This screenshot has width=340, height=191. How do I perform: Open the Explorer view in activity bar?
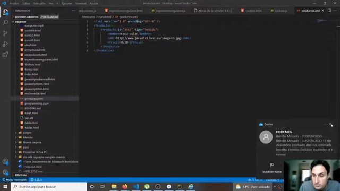pyautogui.click(x=5, y=12)
